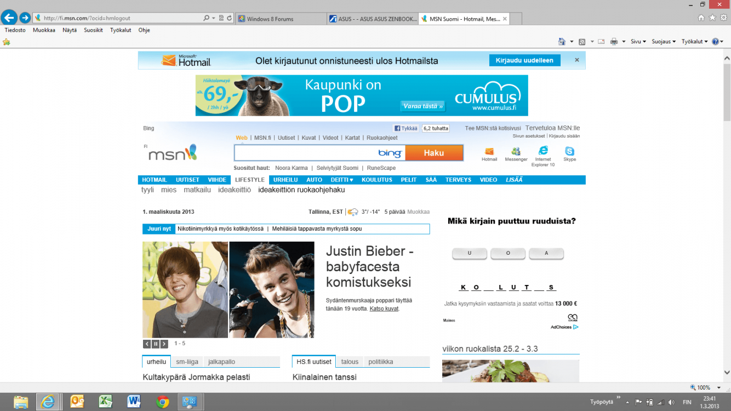The height and width of the screenshot is (411, 731).
Task: Click the refresh icon in address bar
Action: click(230, 18)
